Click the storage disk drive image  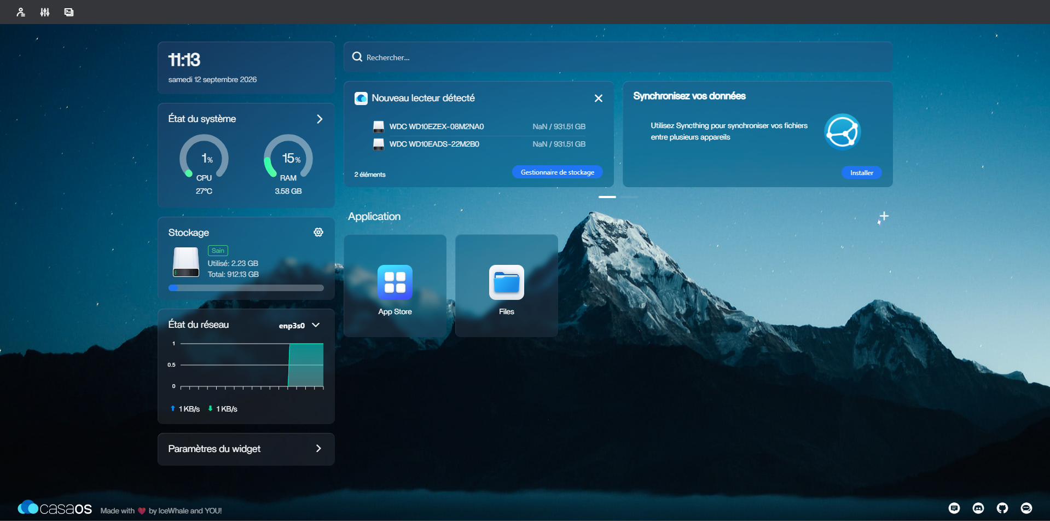coord(186,262)
